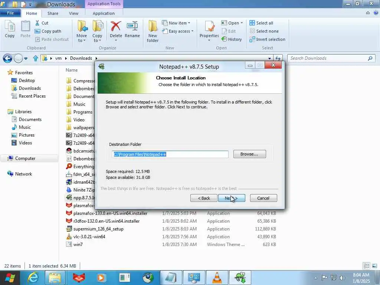Click the Next button in setup
380x285 pixels.
pos(232,198)
